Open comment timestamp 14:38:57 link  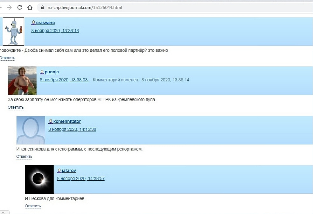point(81,178)
